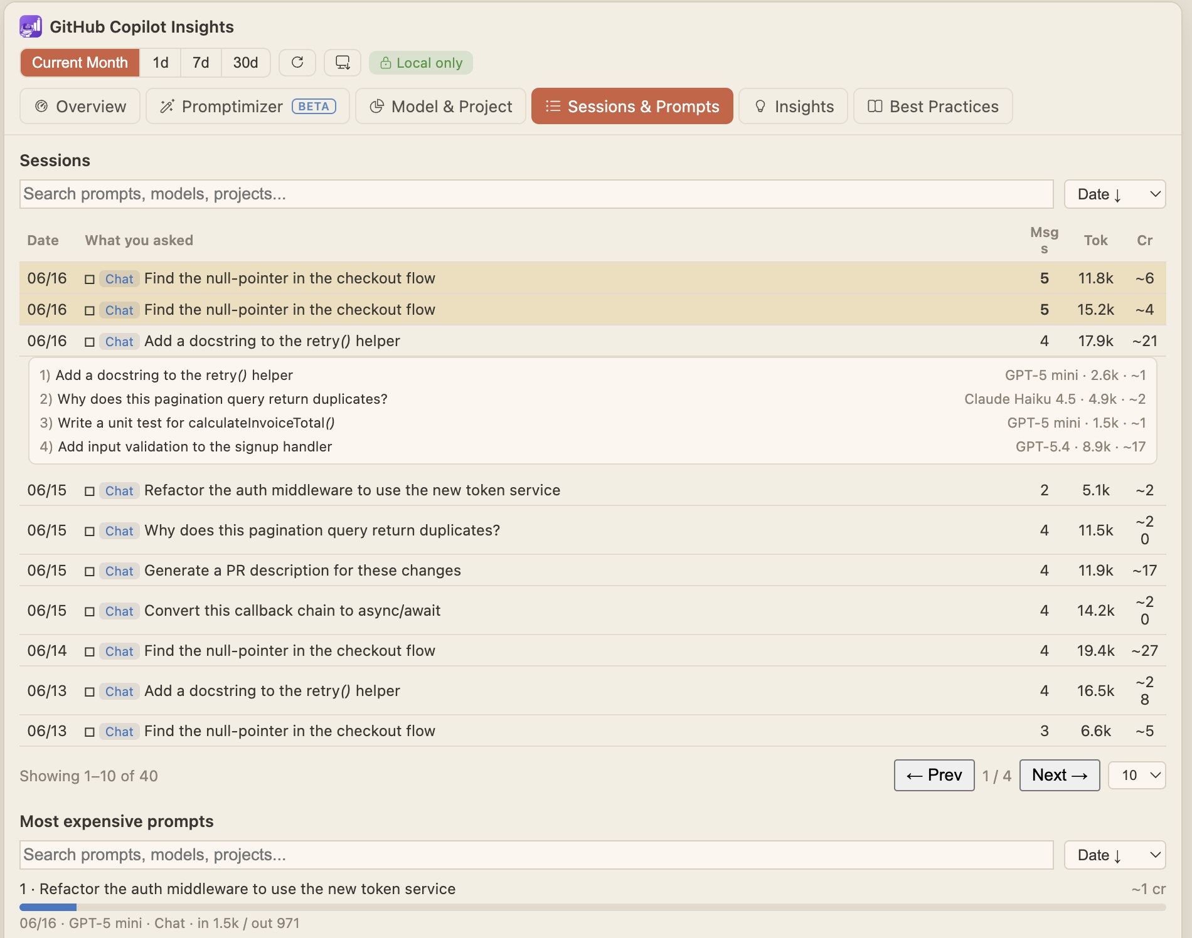The image size is (1192, 938).
Task: Click the Sessions search input field
Action: pos(536,194)
